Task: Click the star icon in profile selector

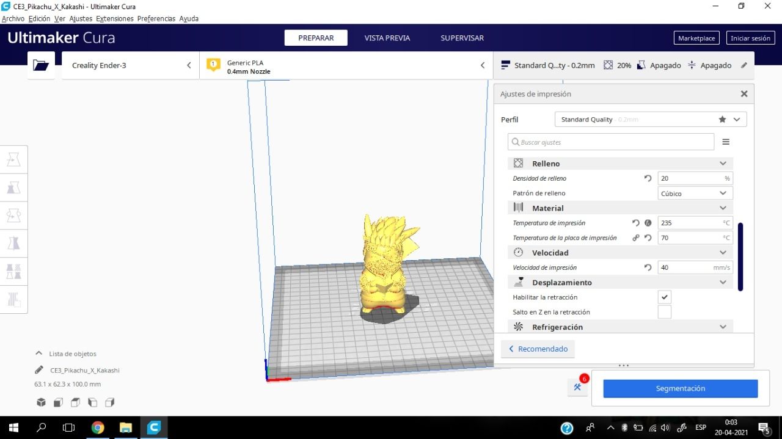Action: pos(723,119)
